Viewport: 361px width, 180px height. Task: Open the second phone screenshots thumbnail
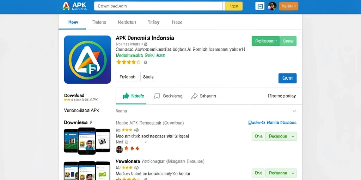pos(87,171)
